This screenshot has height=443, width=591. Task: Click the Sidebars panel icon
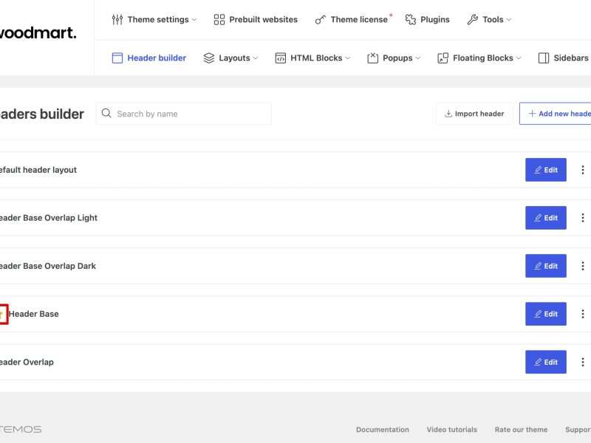[544, 58]
